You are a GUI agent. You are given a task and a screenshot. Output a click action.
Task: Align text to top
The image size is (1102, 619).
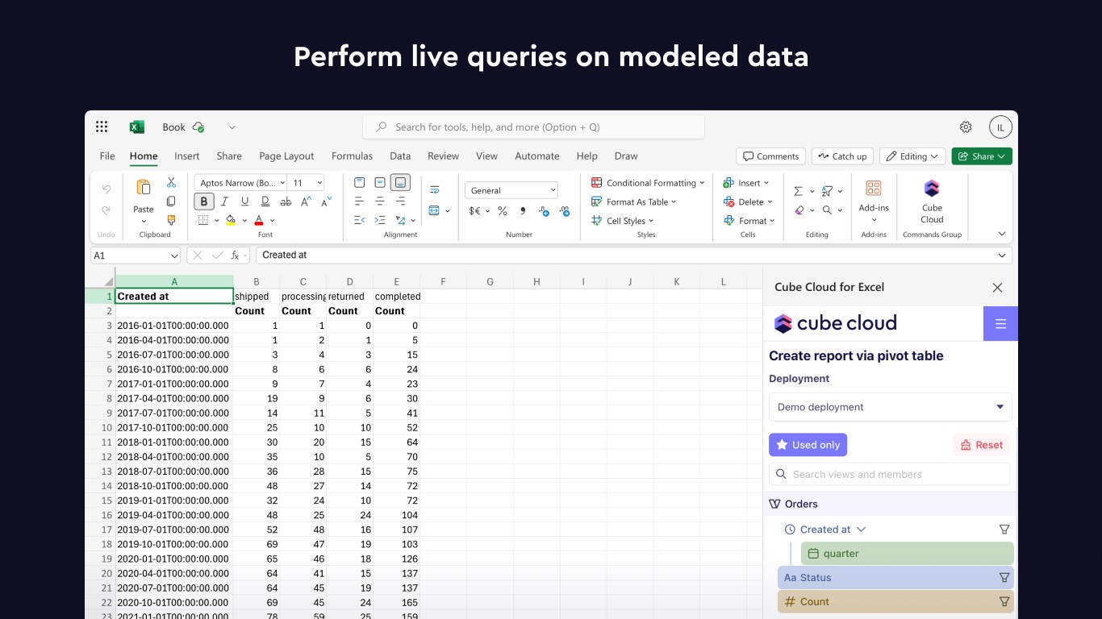point(360,183)
